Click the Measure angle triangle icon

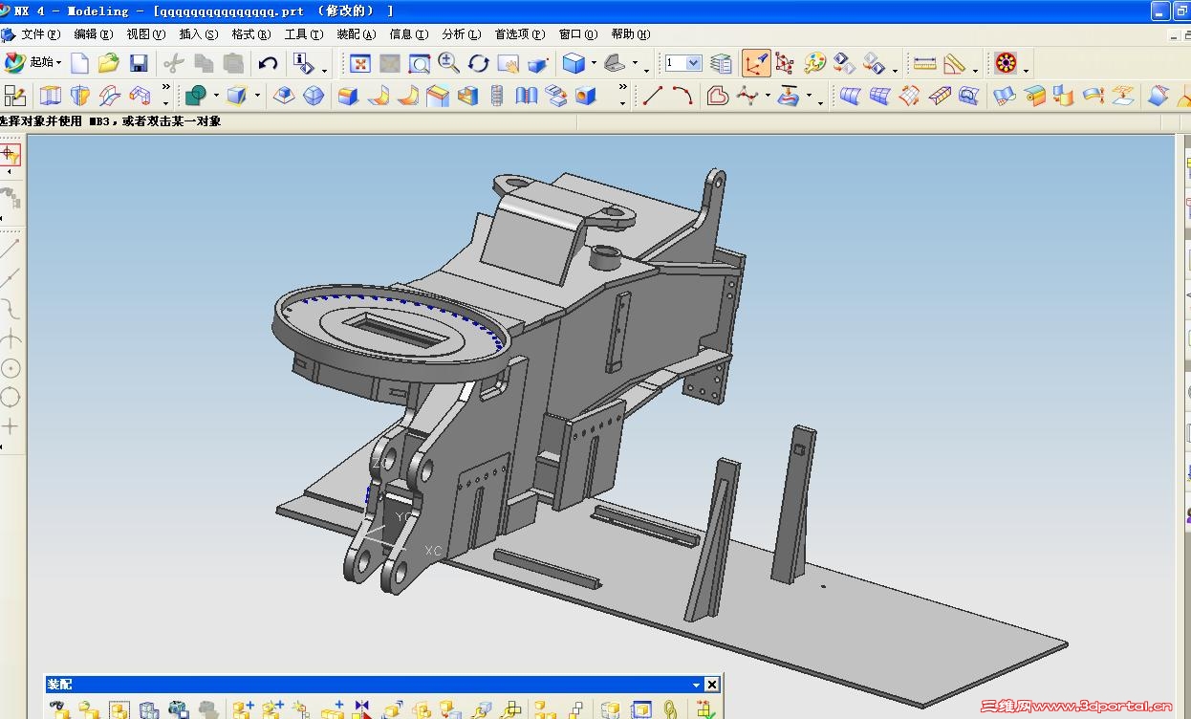pos(955,64)
